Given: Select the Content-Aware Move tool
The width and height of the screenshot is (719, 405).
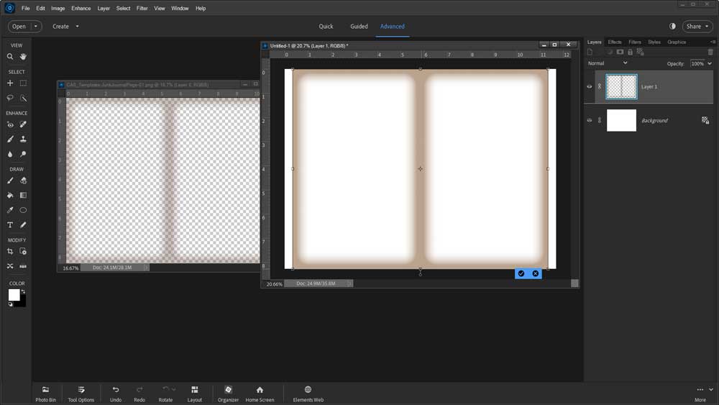Looking at the screenshot, I should point(10,266).
